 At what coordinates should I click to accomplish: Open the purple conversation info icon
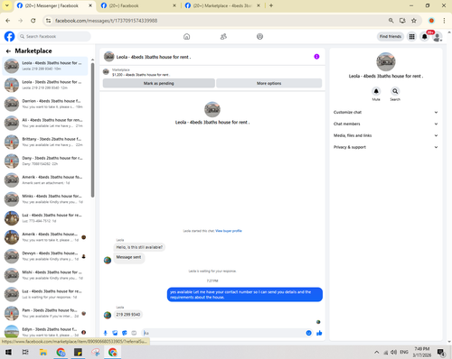coord(316,57)
